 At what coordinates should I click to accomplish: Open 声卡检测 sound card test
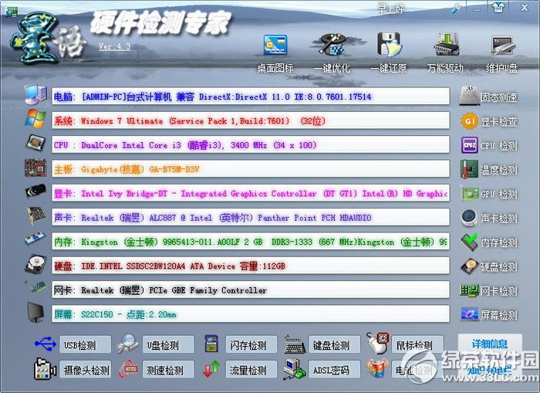click(488, 218)
